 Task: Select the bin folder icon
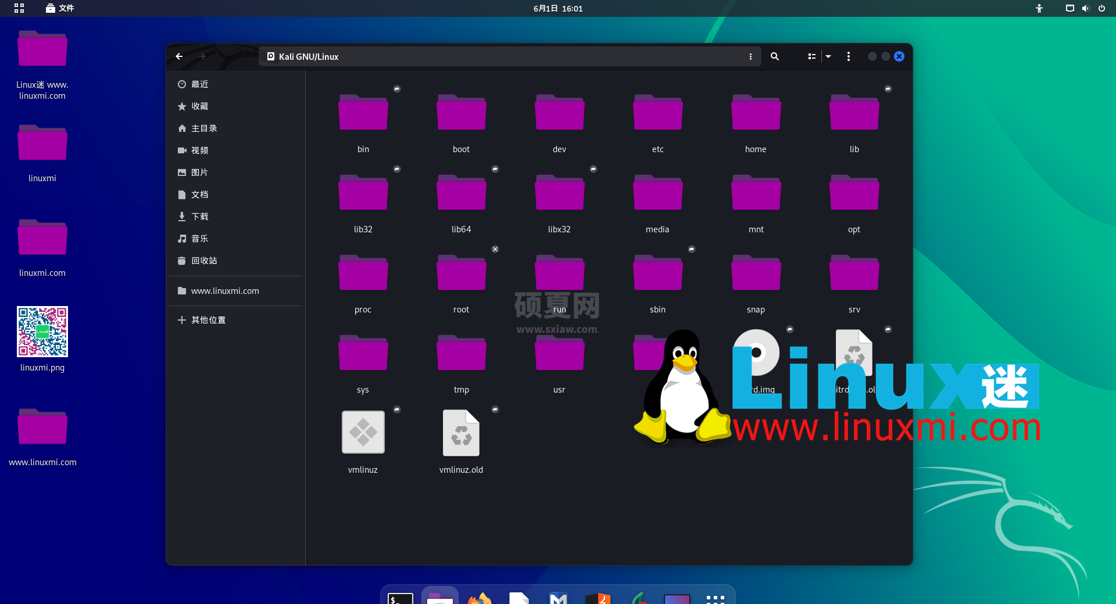pyautogui.click(x=363, y=112)
